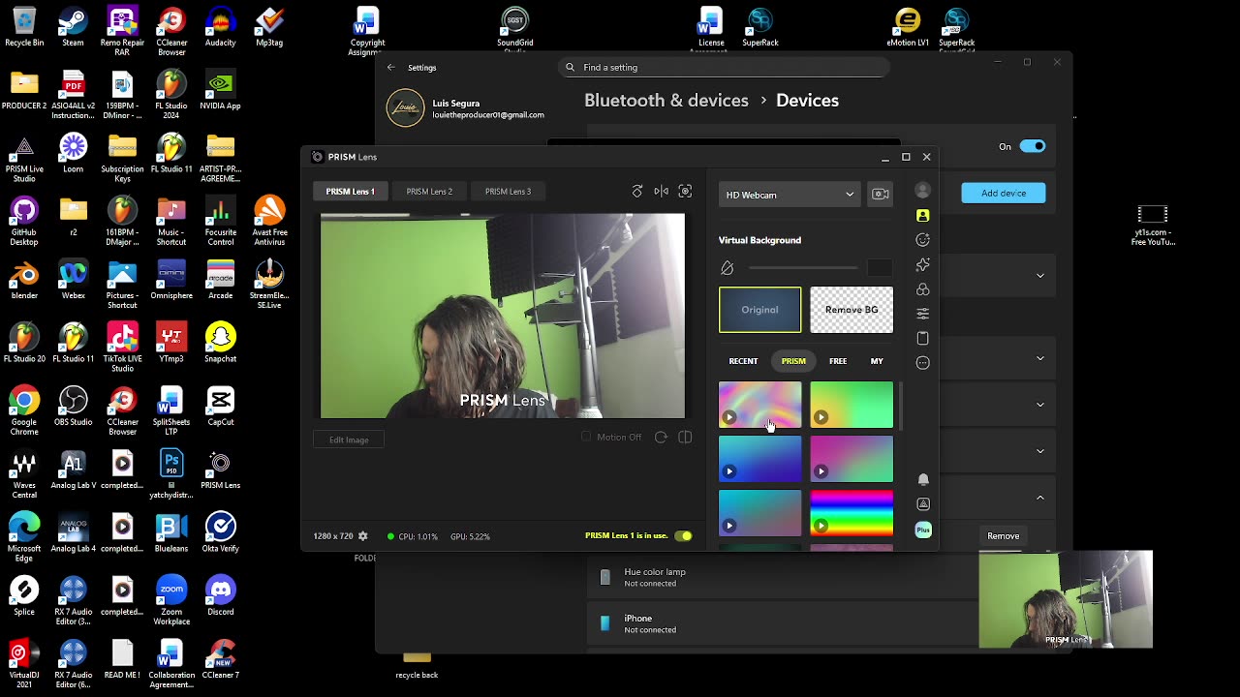The image size is (1240, 697).
Task: Choose the Remove BG option
Action: click(852, 310)
